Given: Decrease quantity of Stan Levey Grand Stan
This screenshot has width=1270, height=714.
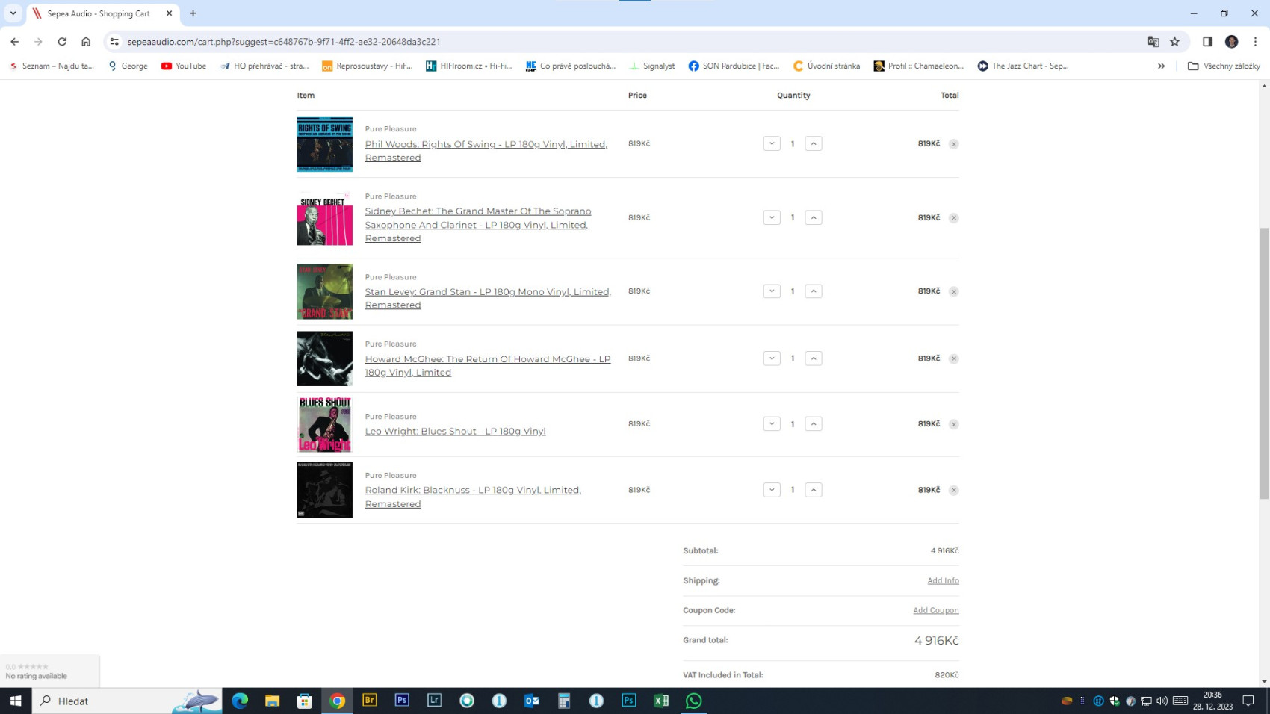Looking at the screenshot, I should coord(772,291).
